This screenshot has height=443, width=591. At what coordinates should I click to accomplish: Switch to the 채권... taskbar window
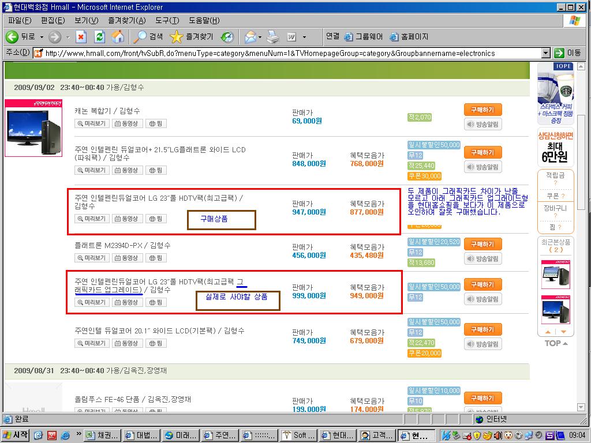[x=103, y=436]
